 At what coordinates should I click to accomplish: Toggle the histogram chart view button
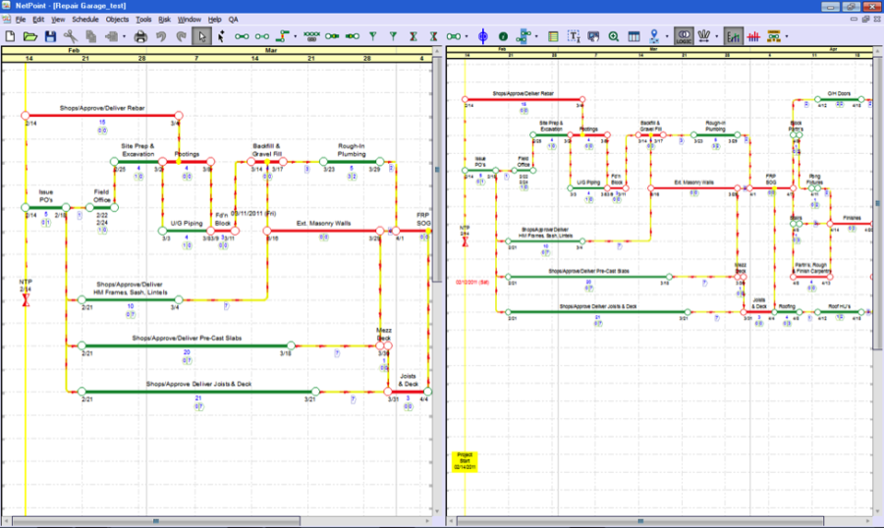coord(733,36)
